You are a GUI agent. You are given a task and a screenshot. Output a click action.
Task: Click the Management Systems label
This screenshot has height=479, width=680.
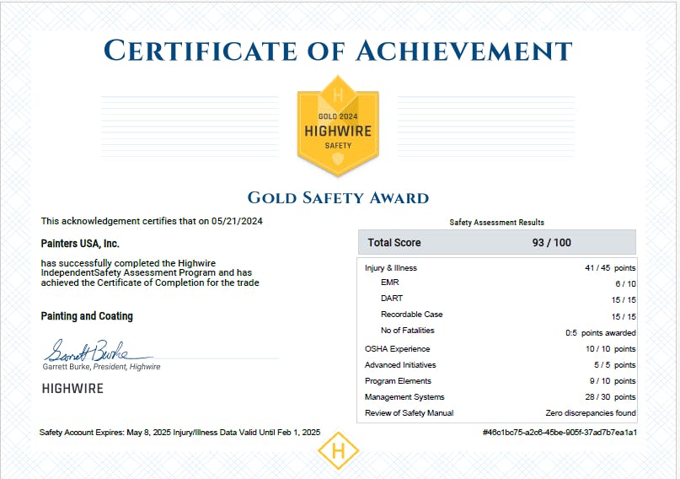pos(404,397)
